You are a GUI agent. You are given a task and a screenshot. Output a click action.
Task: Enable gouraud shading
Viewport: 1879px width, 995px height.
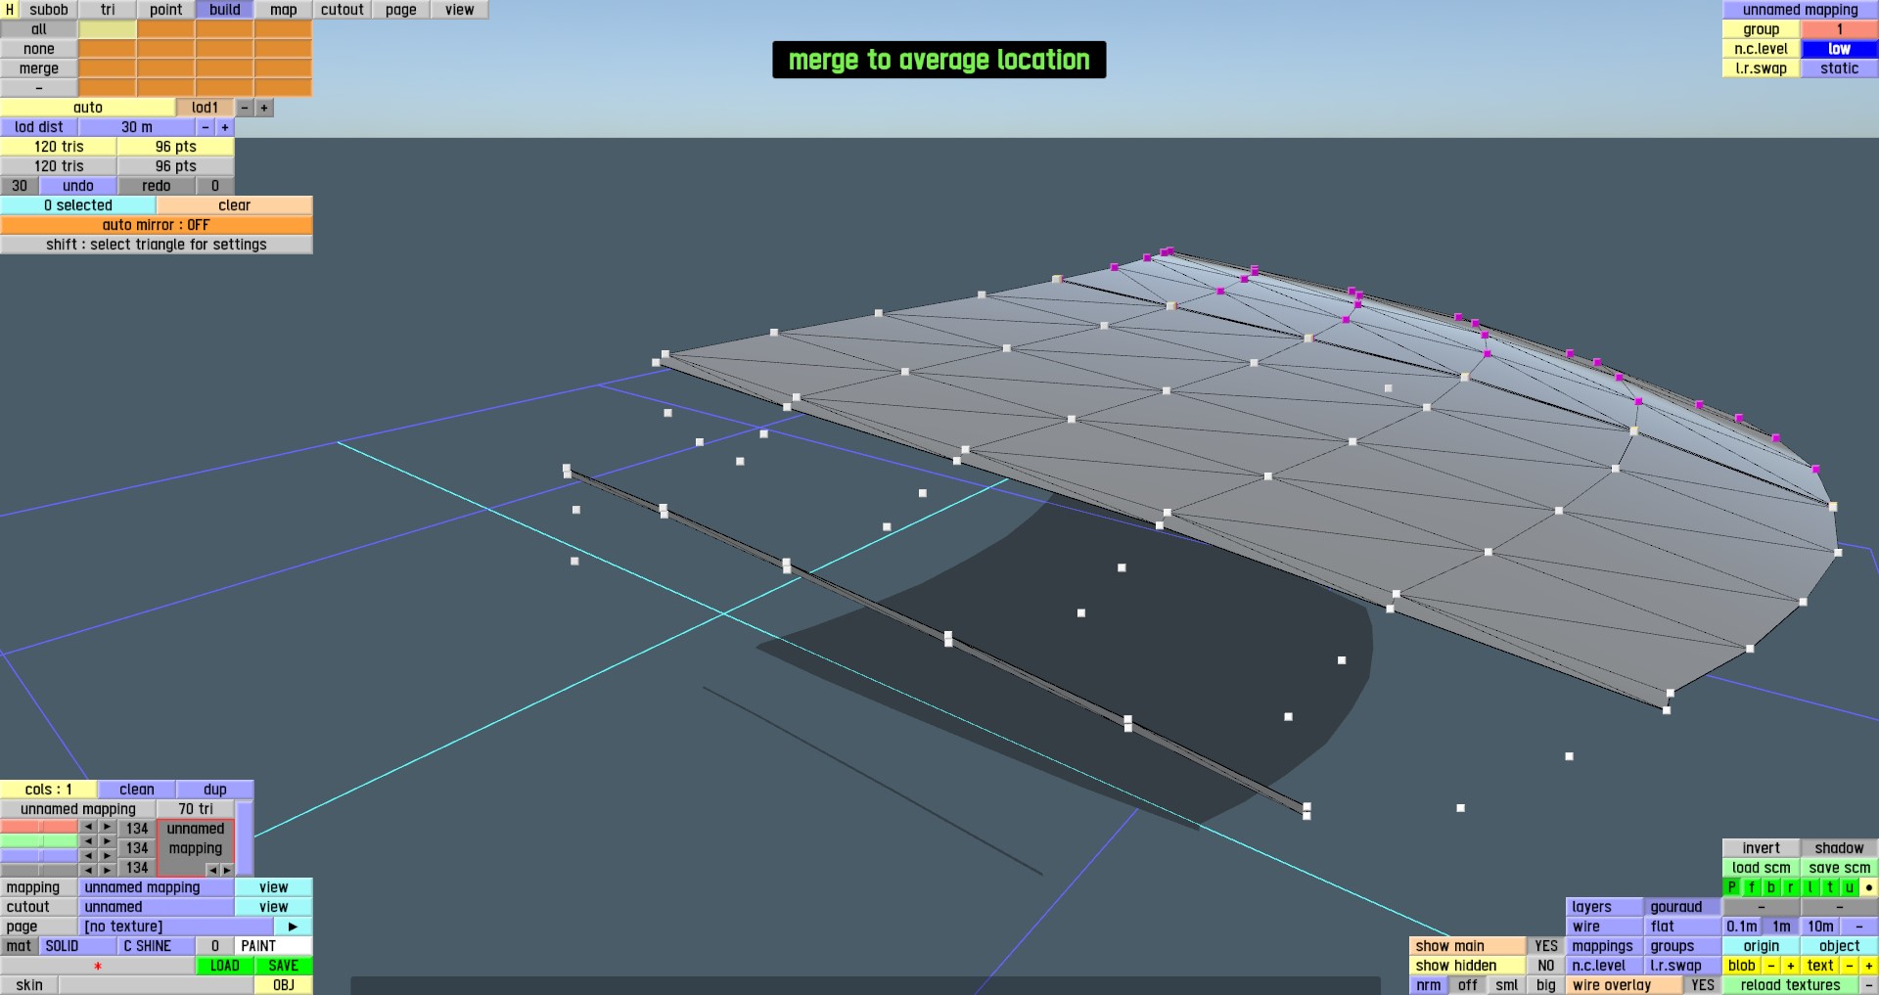[1682, 907]
